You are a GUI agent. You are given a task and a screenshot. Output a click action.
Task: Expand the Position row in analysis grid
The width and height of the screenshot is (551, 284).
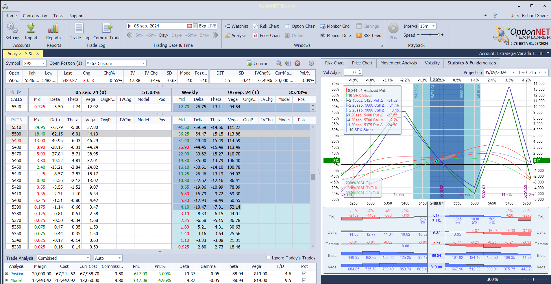6,273
